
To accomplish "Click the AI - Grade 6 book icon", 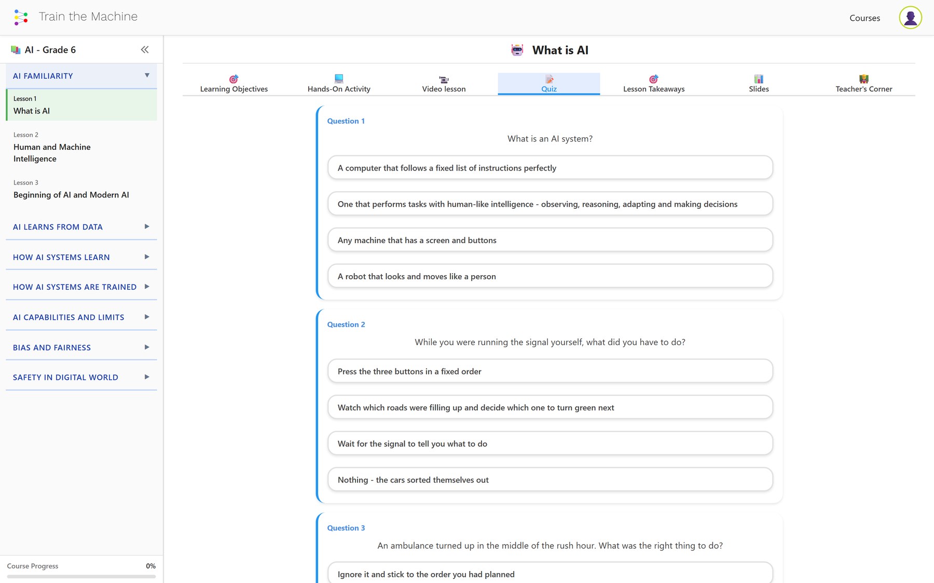I will pos(16,50).
